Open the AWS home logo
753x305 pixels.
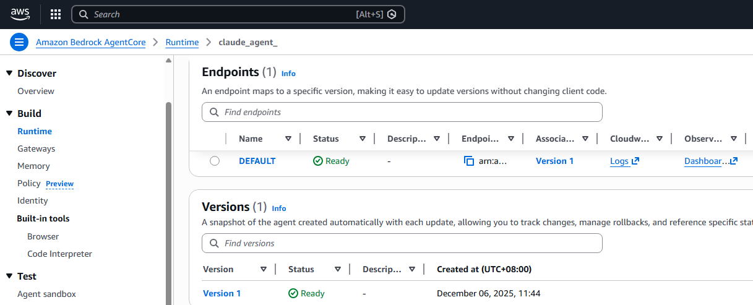tap(20, 14)
